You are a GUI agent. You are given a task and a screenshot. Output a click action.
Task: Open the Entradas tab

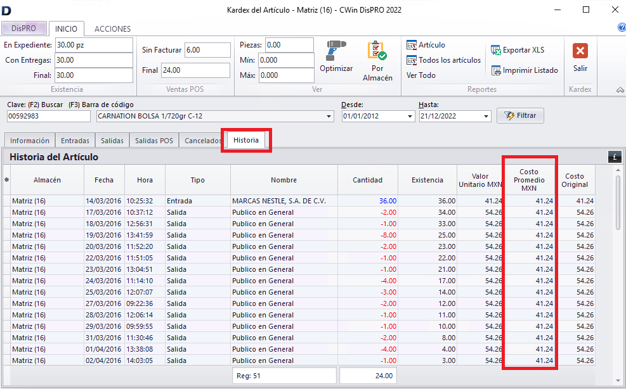click(x=75, y=141)
